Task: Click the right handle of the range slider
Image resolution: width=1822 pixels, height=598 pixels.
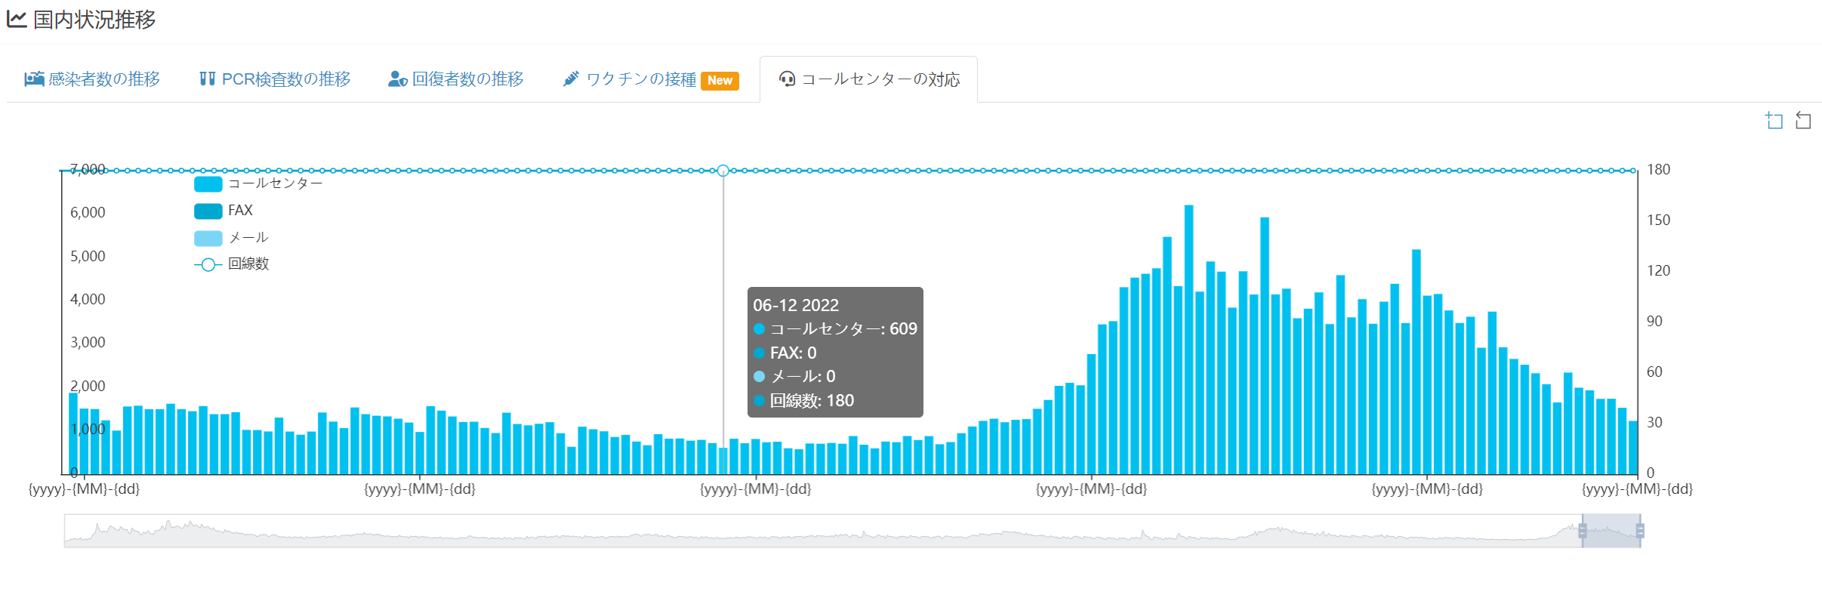Action: (1640, 532)
